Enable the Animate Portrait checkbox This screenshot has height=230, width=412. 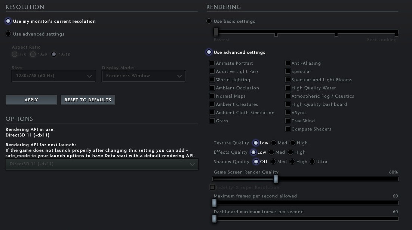point(212,63)
